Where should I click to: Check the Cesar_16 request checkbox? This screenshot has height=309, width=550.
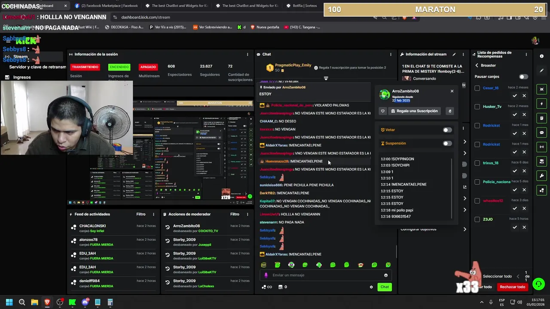[x=477, y=88]
